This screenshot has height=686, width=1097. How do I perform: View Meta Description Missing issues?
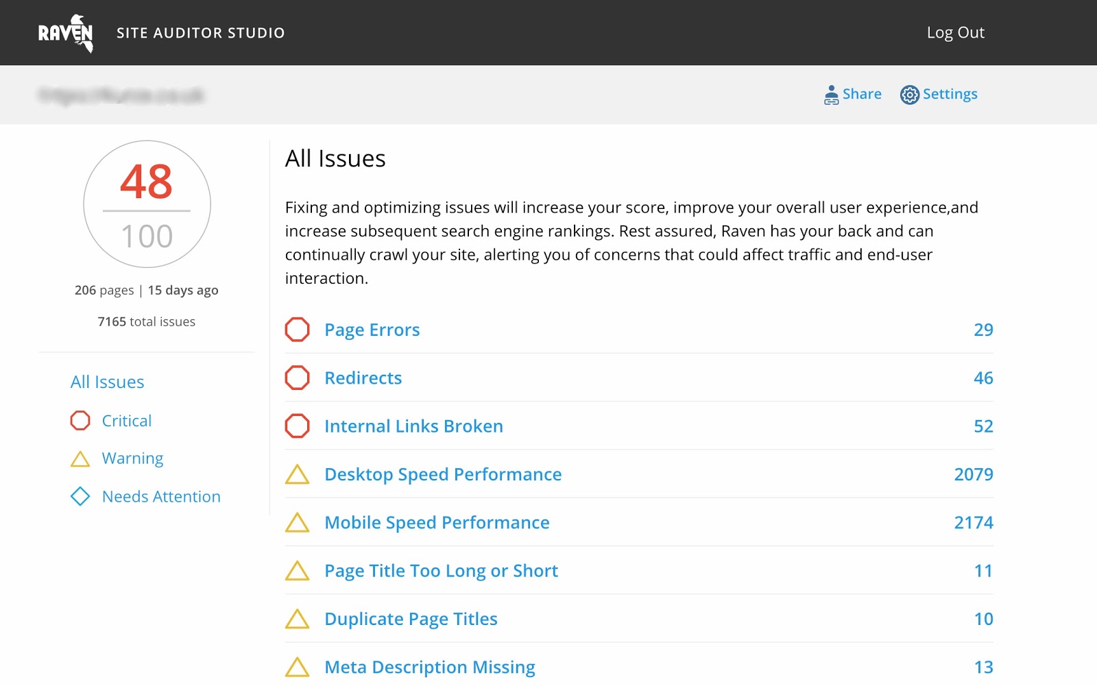pos(429,667)
